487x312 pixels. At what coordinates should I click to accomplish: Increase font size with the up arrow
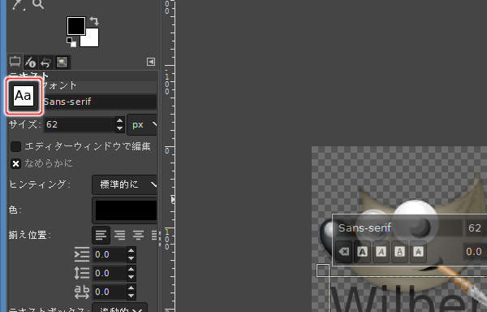point(119,120)
